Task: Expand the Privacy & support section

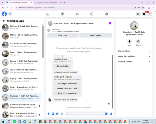Action: [x=134, y=62]
